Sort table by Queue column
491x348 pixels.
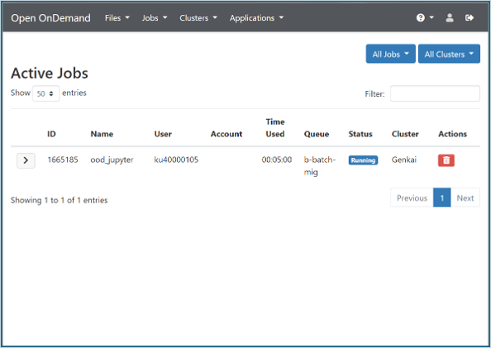(317, 134)
